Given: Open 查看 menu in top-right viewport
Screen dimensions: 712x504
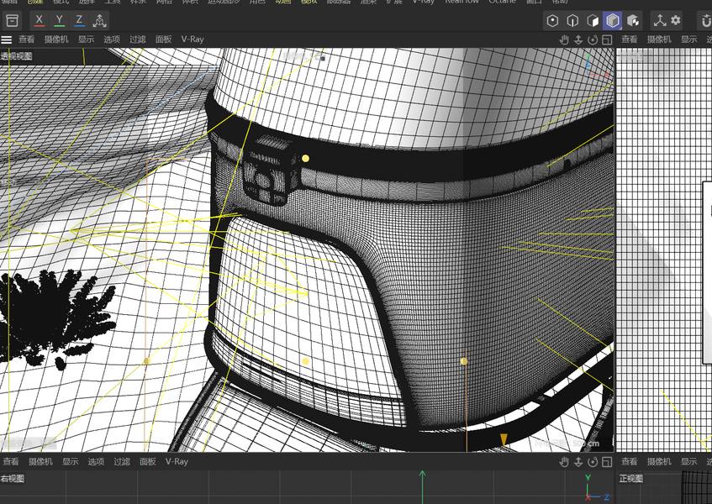Looking at the screenshot, I should pos(630,39).
